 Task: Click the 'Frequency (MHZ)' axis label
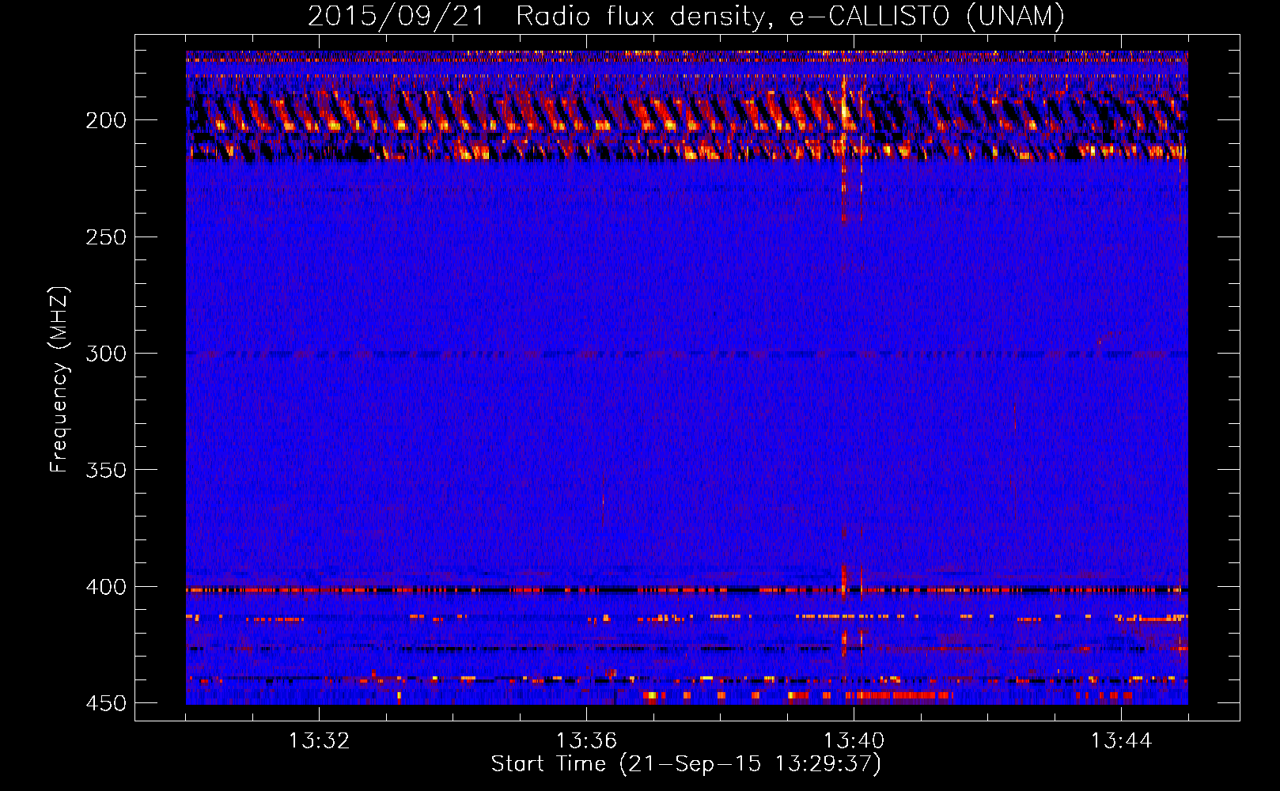coord(59,380)
